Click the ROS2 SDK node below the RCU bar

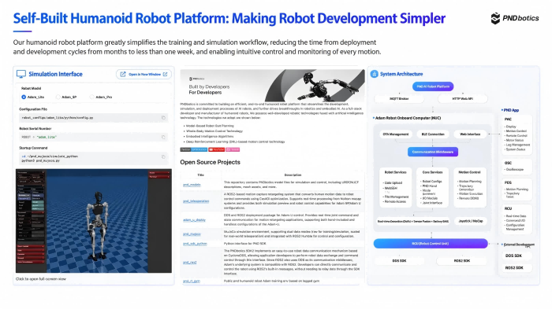coord(462,261)
